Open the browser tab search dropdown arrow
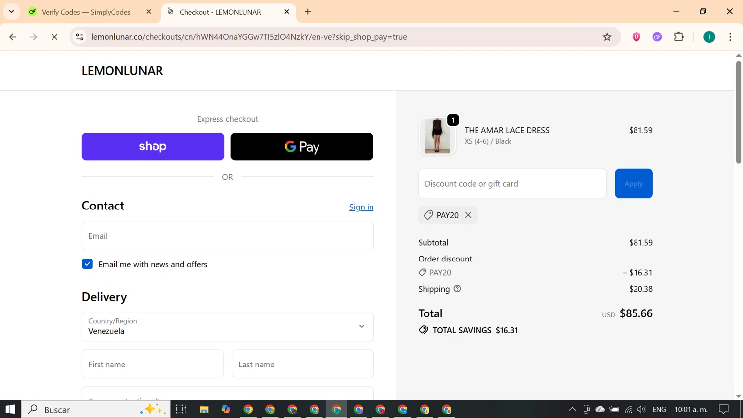The height and width of the screenshot is (418, 743). 11,11
